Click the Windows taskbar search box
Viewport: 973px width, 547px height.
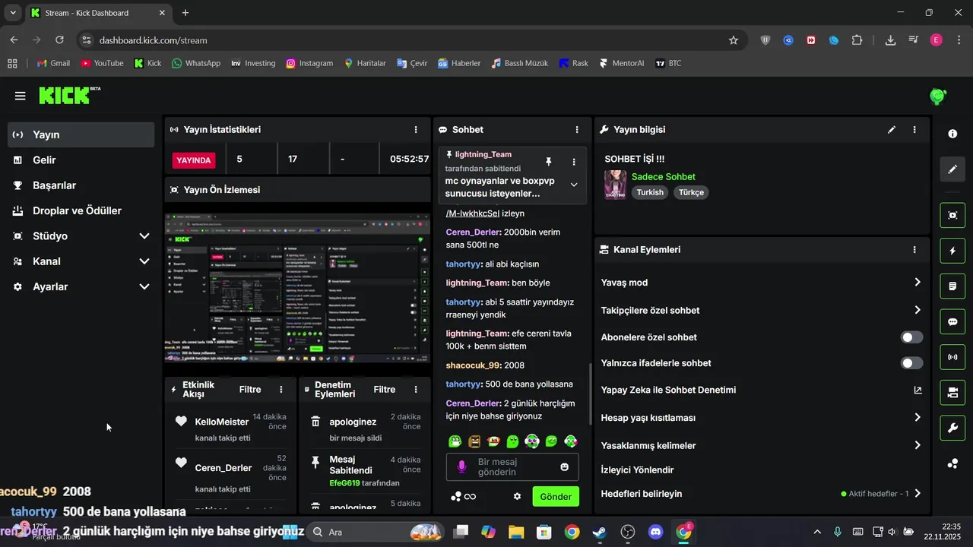(x=376, y=532)
